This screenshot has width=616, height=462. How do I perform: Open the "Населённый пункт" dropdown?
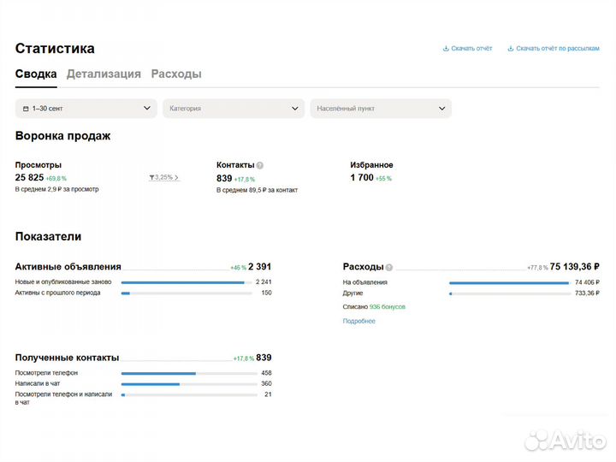[381, 109]
